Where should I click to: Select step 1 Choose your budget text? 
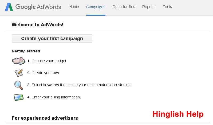tap(47, 61)
